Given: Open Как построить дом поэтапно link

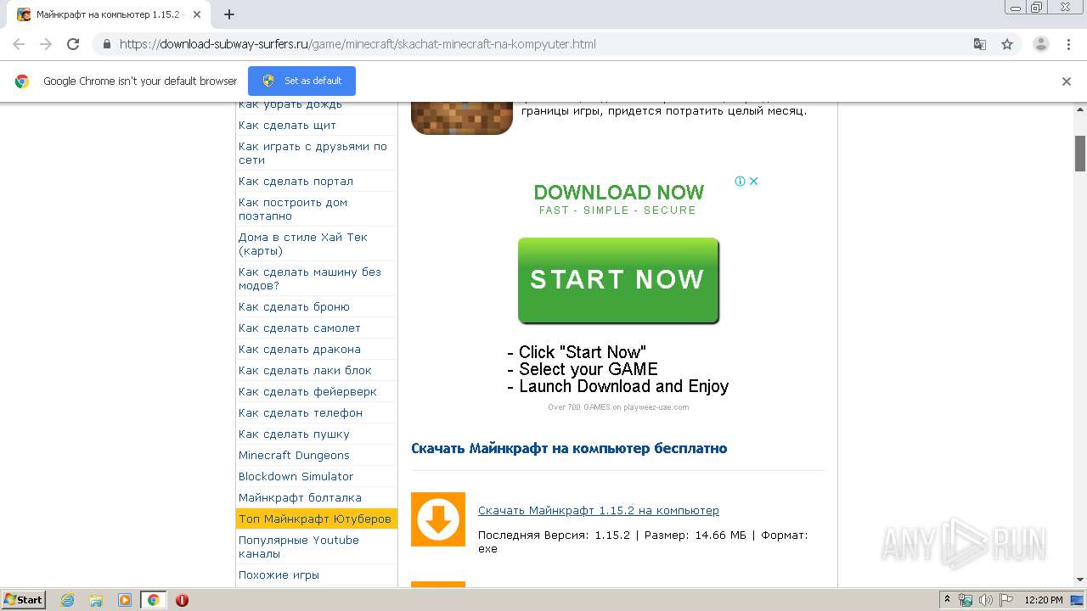Looking at the screenshot, I should tap(293, 209).
